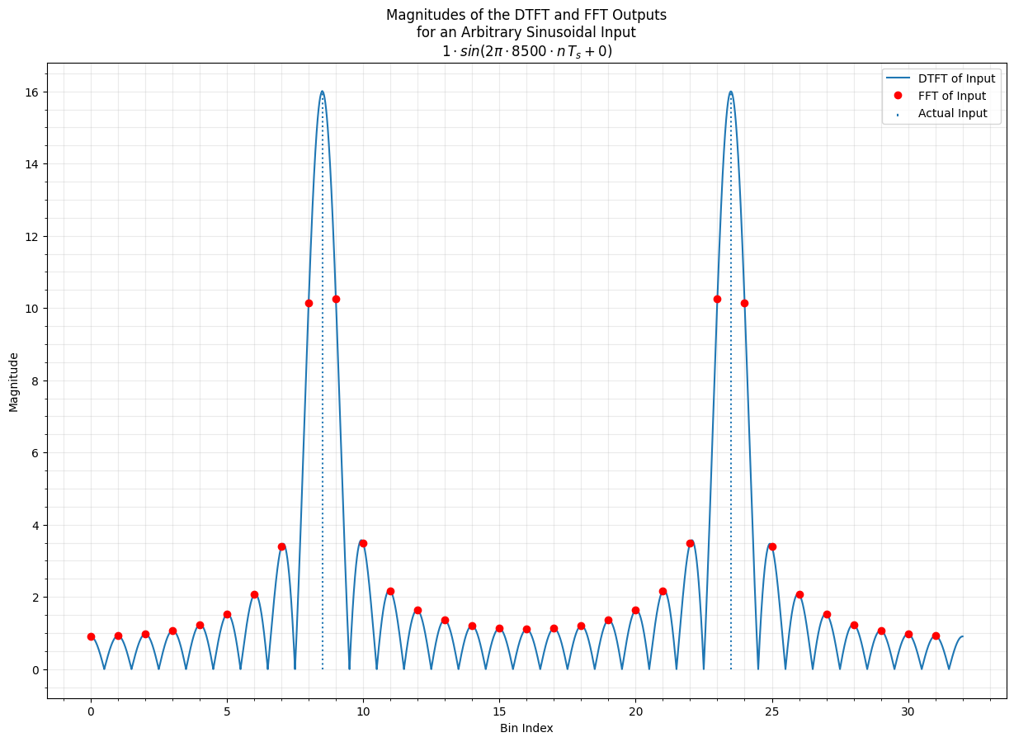1014x742 pixels.
Task: Click the red FFT dot at bin 22
Action: pyautogui.click(x=690, y=543)
